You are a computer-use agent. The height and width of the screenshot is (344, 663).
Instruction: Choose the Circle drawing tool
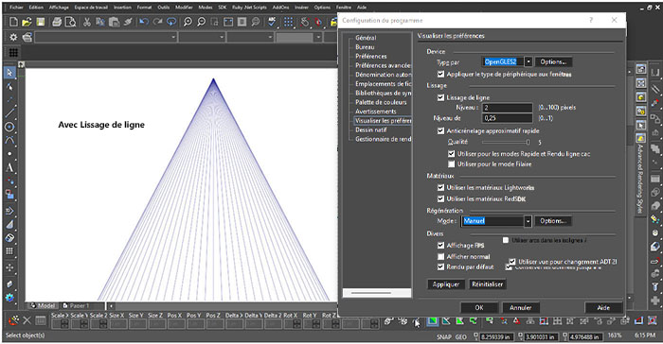tap(9, 127)
